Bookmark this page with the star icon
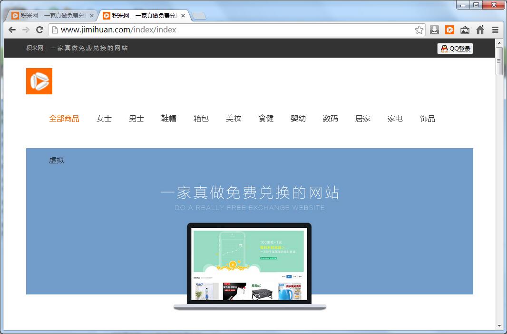 (x=419, y=30)
